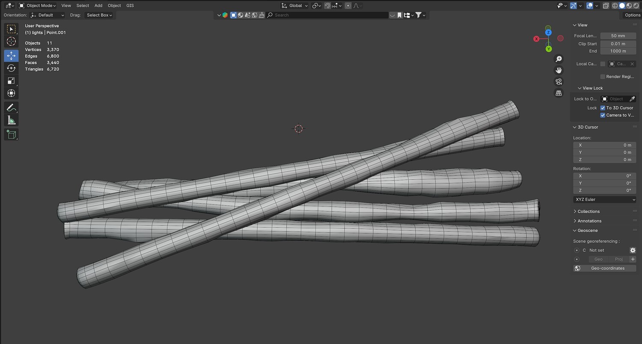Screen dimensions: 642x344
Task: Click the clip End 1000 m field
Action: pyautogui.click(x=618, y=51)
